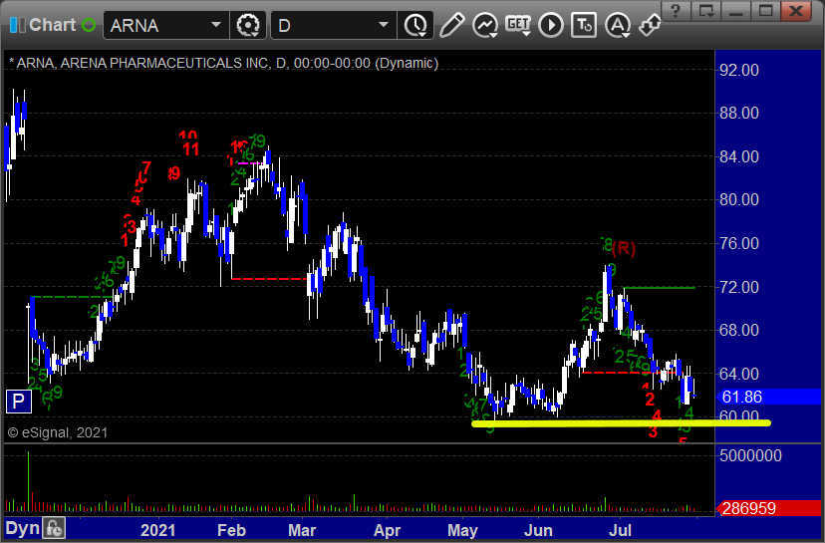825x543 pixels.
Task: Click the 88.00 price axis label
Action: pos(738,114)
